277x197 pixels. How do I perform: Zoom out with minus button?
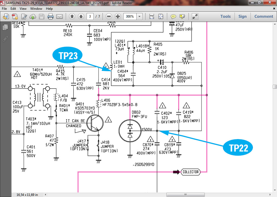tap(109, 17)
